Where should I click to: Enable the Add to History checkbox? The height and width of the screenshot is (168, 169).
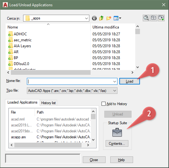103,104
